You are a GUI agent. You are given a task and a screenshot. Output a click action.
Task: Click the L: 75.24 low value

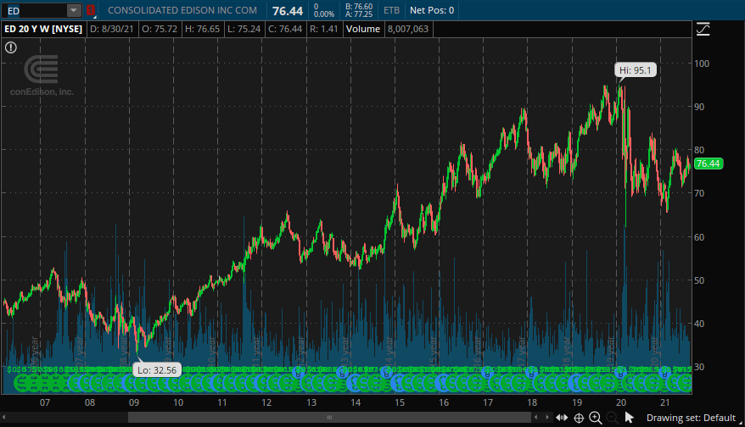point(244,29)
